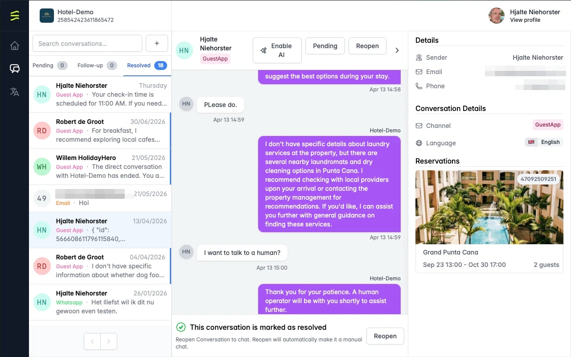Screen dimensions: 571x357
Task: Click reservation number badge 47092509251
Action: (539, 179)
